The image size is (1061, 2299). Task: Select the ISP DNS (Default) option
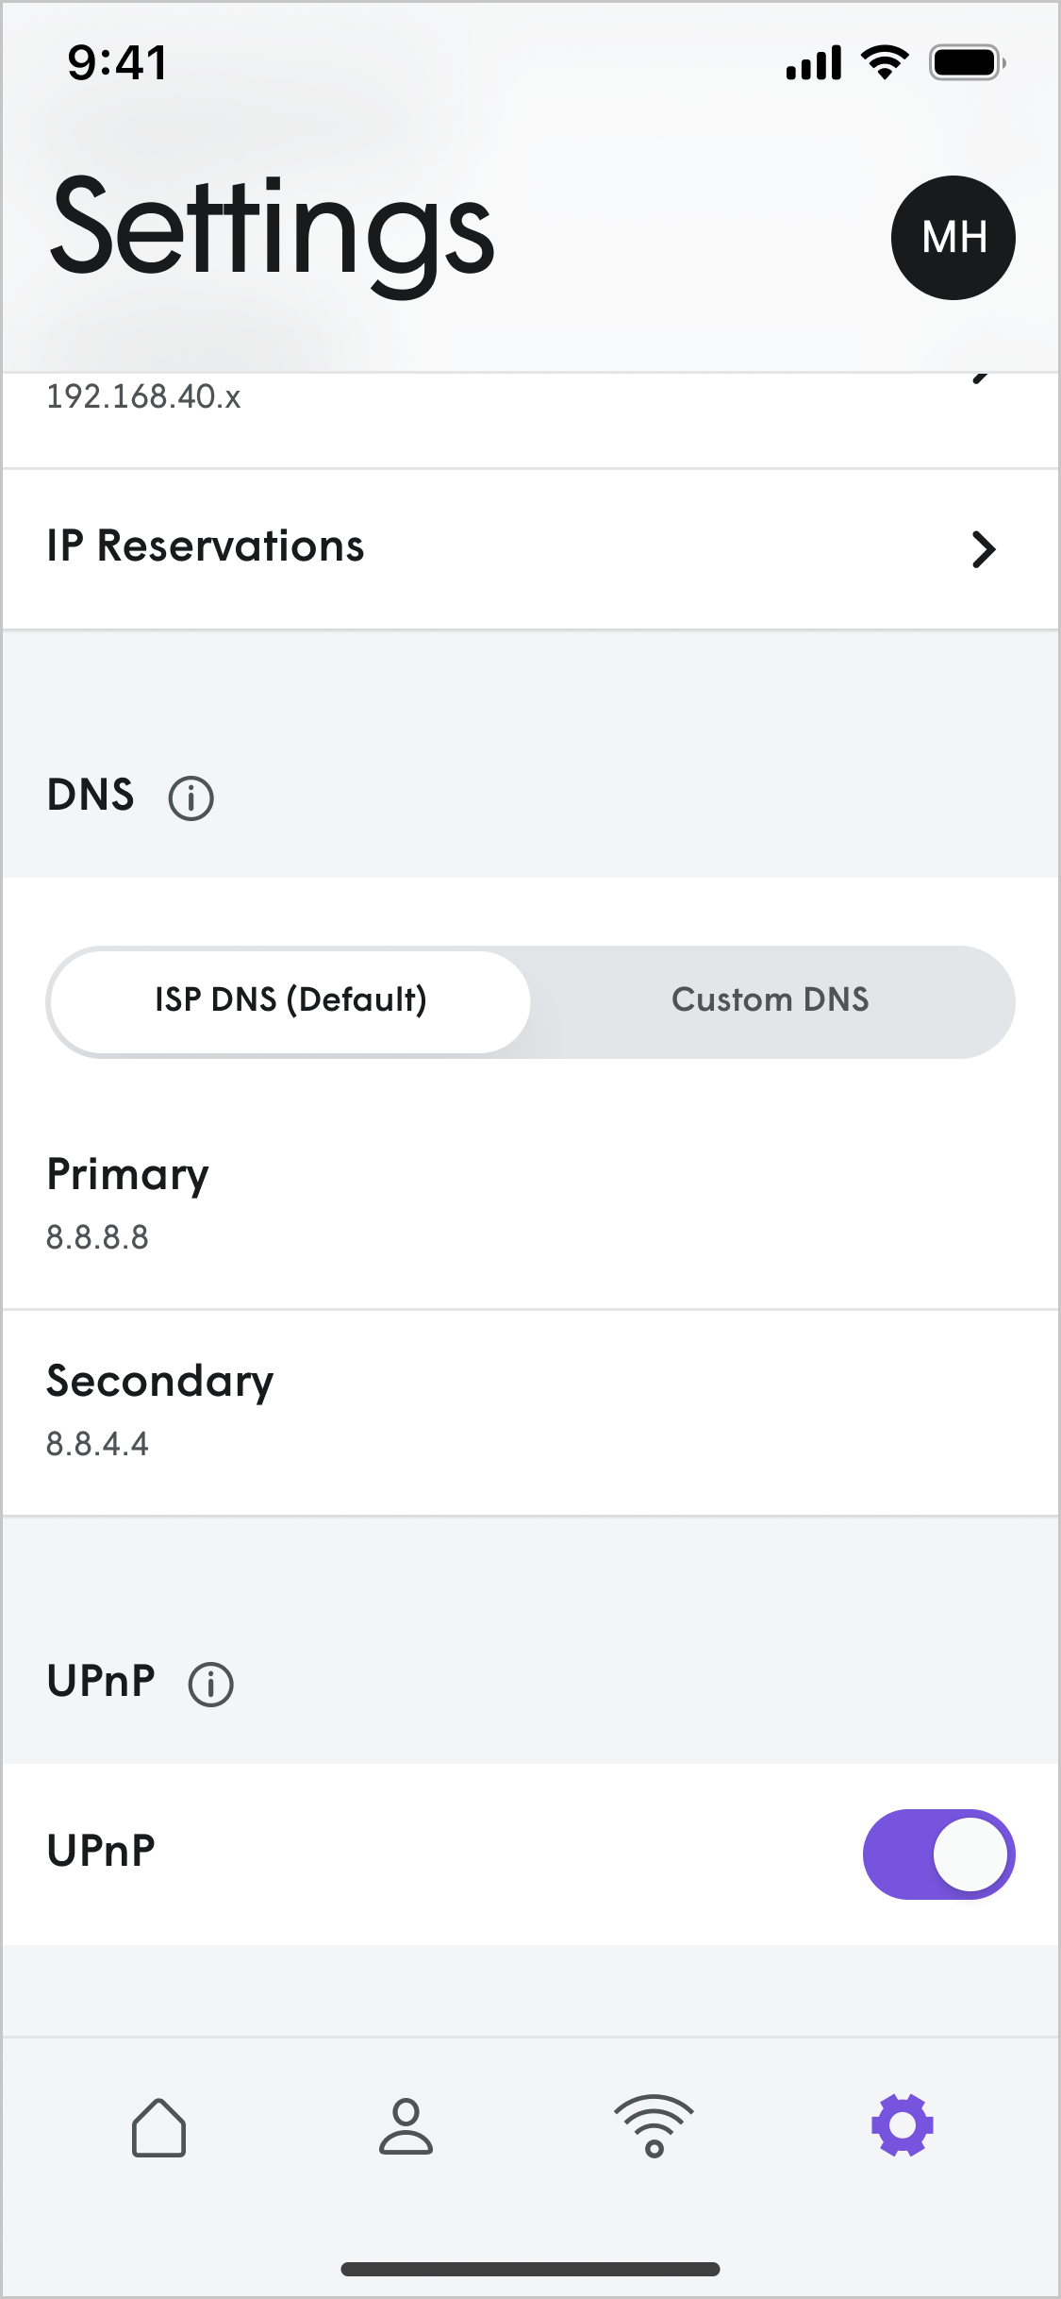pos(290,1001)
